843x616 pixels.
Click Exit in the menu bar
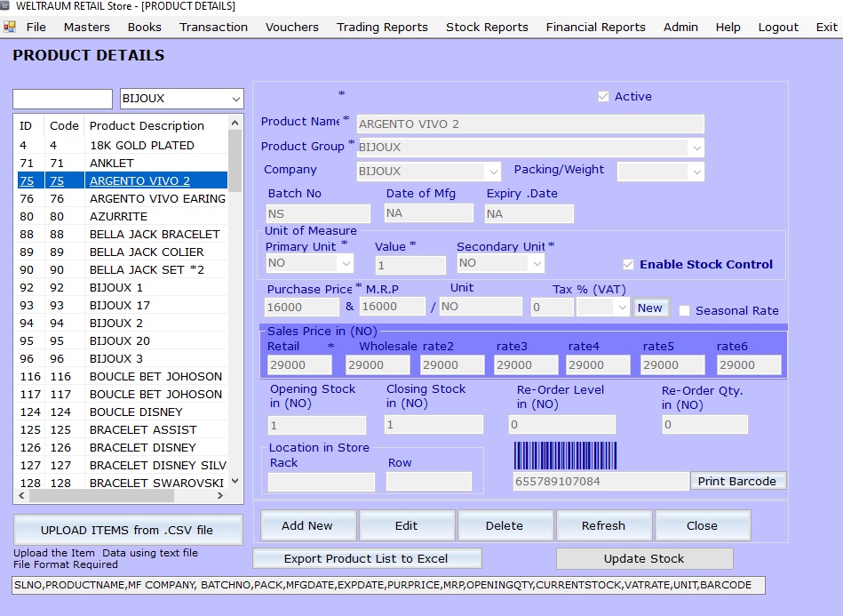(826, 27)
